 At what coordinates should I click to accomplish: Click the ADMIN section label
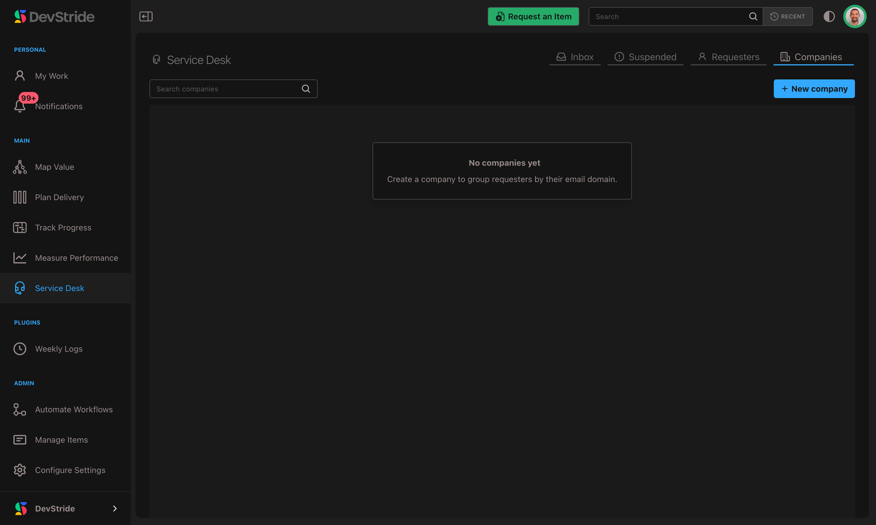coord(24,383)
